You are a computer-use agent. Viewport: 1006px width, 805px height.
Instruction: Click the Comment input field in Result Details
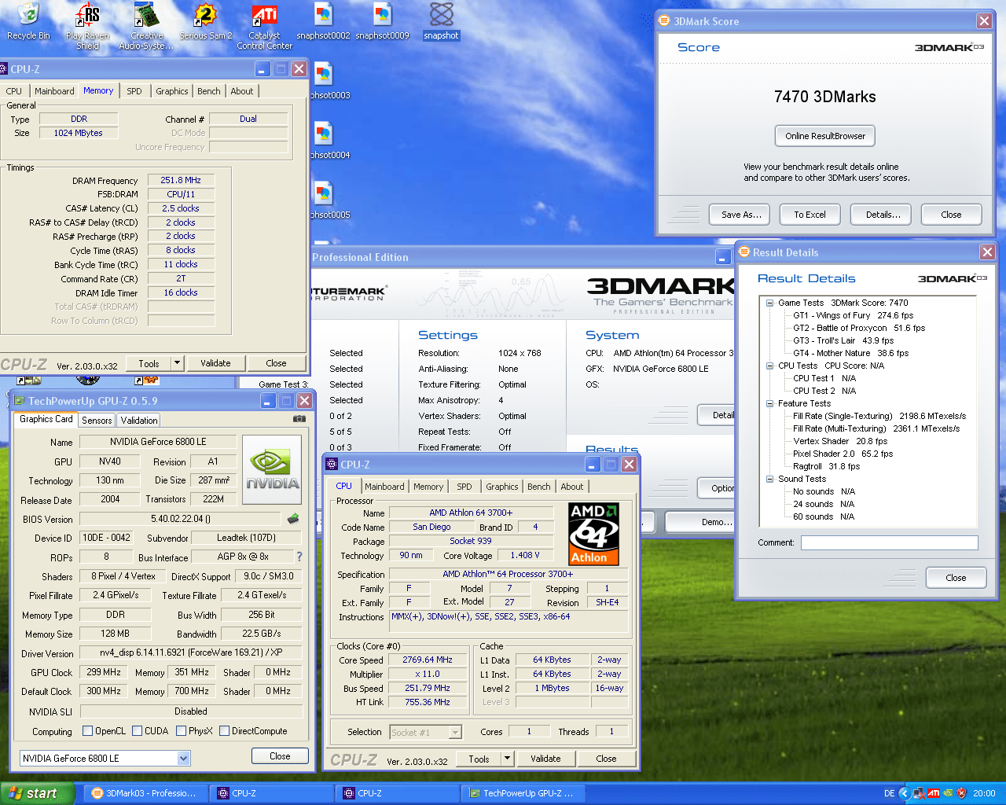click(x=890, y=542)
